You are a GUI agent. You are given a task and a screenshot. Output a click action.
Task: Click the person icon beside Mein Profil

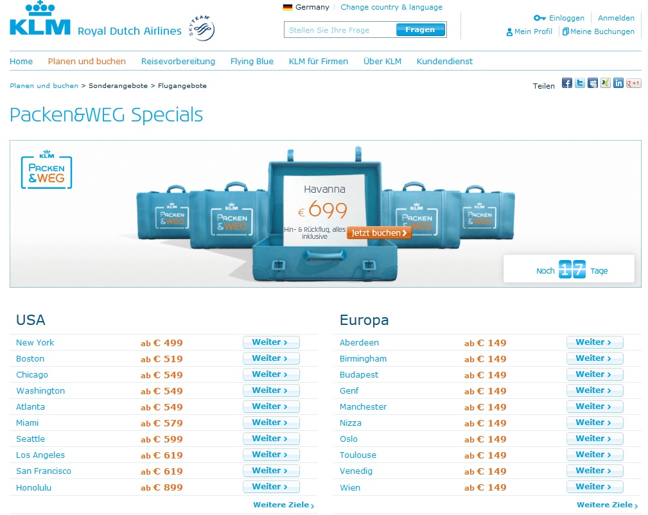pyautogui.click(x=509, y=32)
